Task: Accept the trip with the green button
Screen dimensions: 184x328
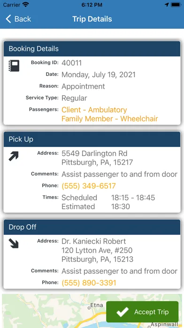Action: (142, 312)
